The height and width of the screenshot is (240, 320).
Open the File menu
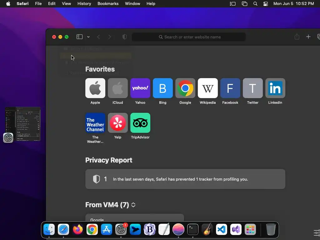[38, 4]
